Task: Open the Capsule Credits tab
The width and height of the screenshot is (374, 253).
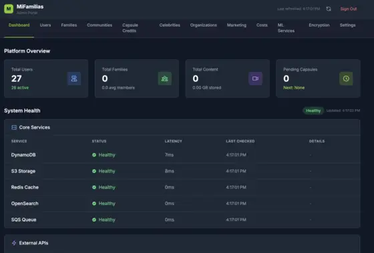Action: click(x=130, y=28)
